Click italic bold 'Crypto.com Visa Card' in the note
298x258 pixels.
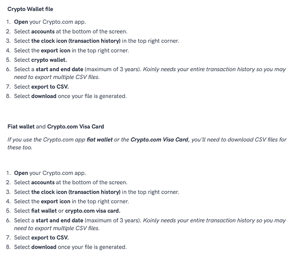(159, 140)
